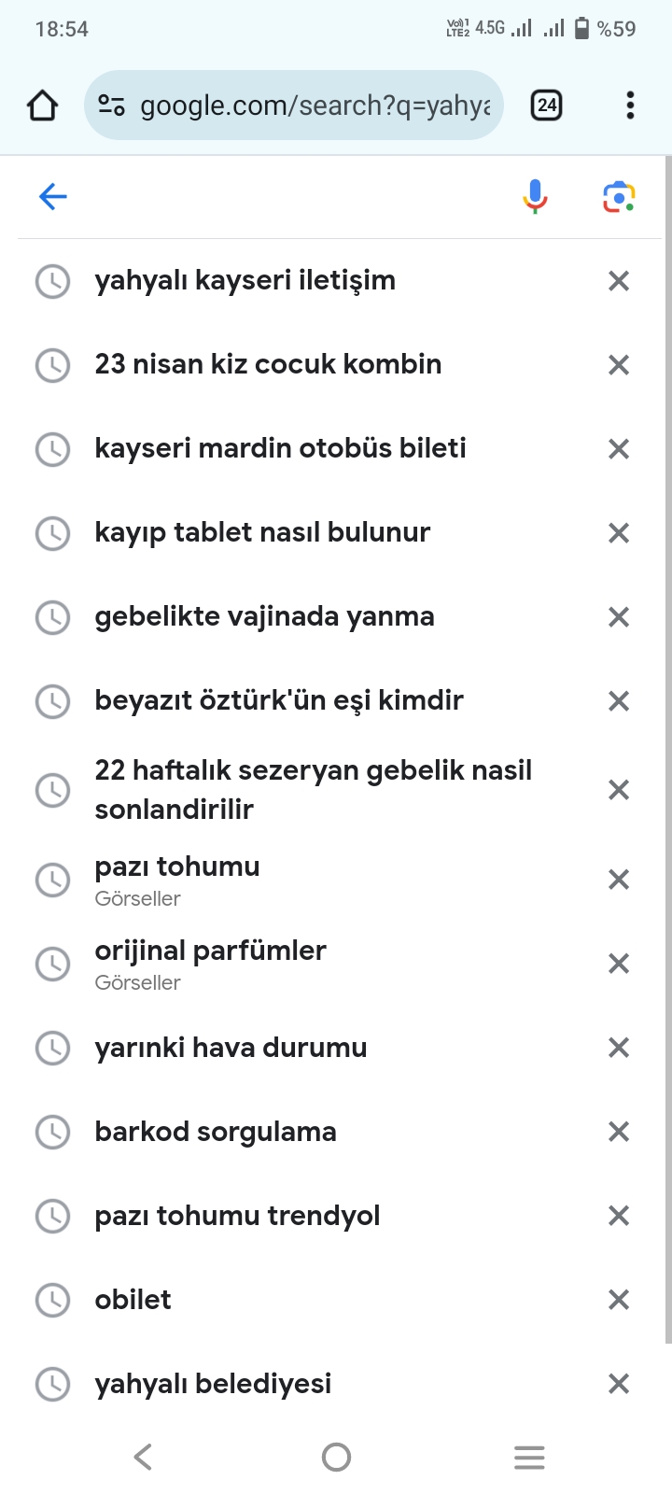
Task: Open 'pazı tohumu' Görseller suggestion
Action: 177,880
